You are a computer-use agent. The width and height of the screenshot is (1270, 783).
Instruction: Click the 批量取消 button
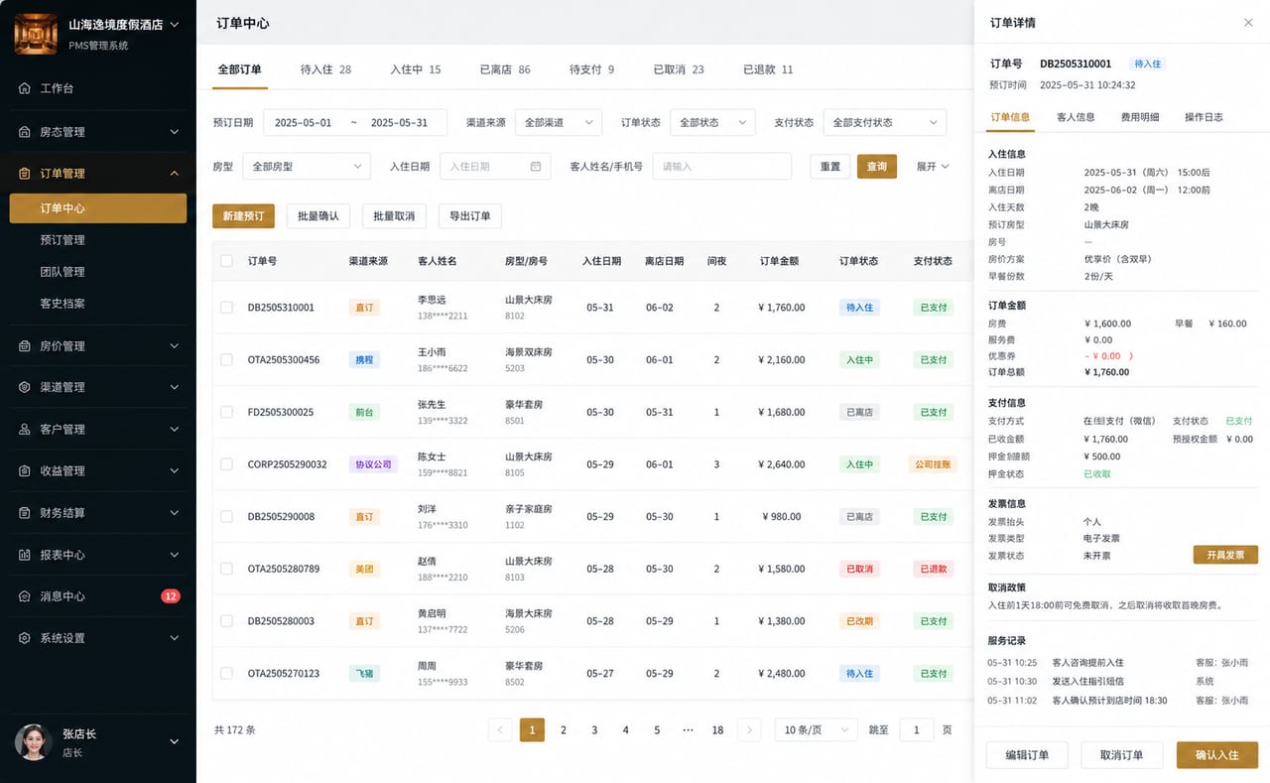click(394, 216)
